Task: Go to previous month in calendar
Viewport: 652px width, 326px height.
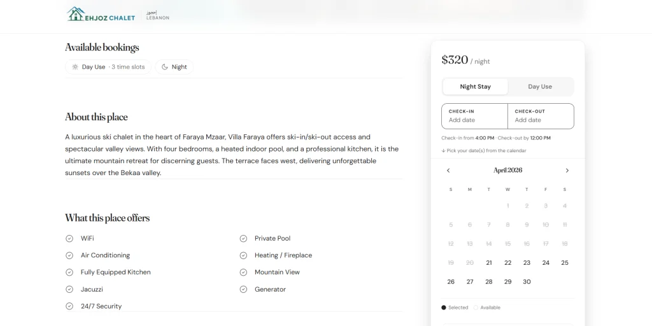Action: (x=448, y=171)
